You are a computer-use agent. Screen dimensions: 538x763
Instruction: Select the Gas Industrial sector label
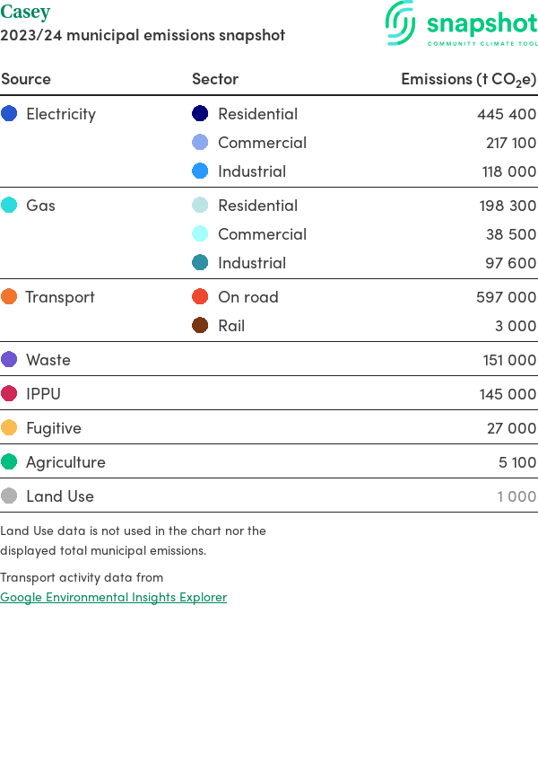252,263
